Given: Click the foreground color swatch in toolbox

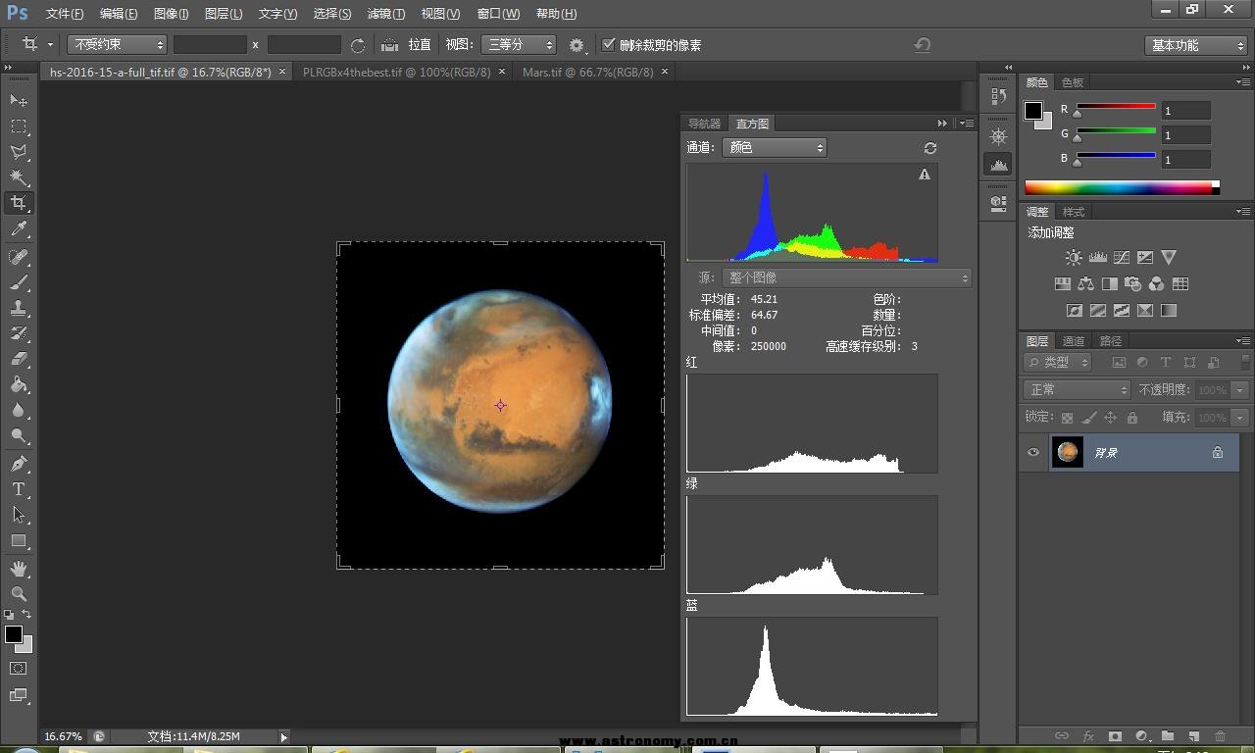Looking at the screenshot, I should [x=14, y=634].
